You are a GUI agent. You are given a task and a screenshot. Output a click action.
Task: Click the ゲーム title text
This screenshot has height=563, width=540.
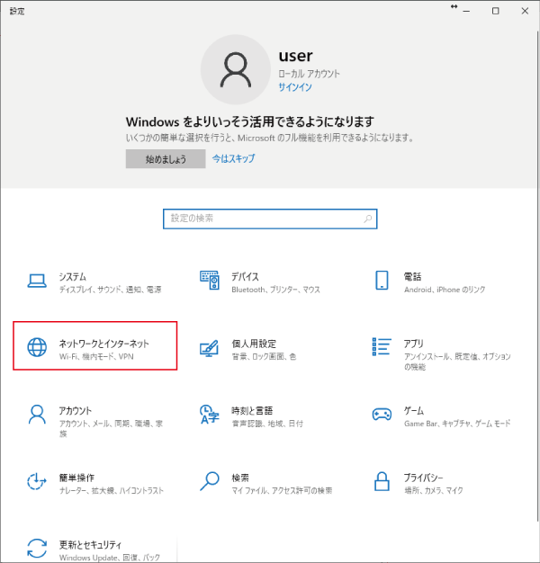tap(414, 410)
